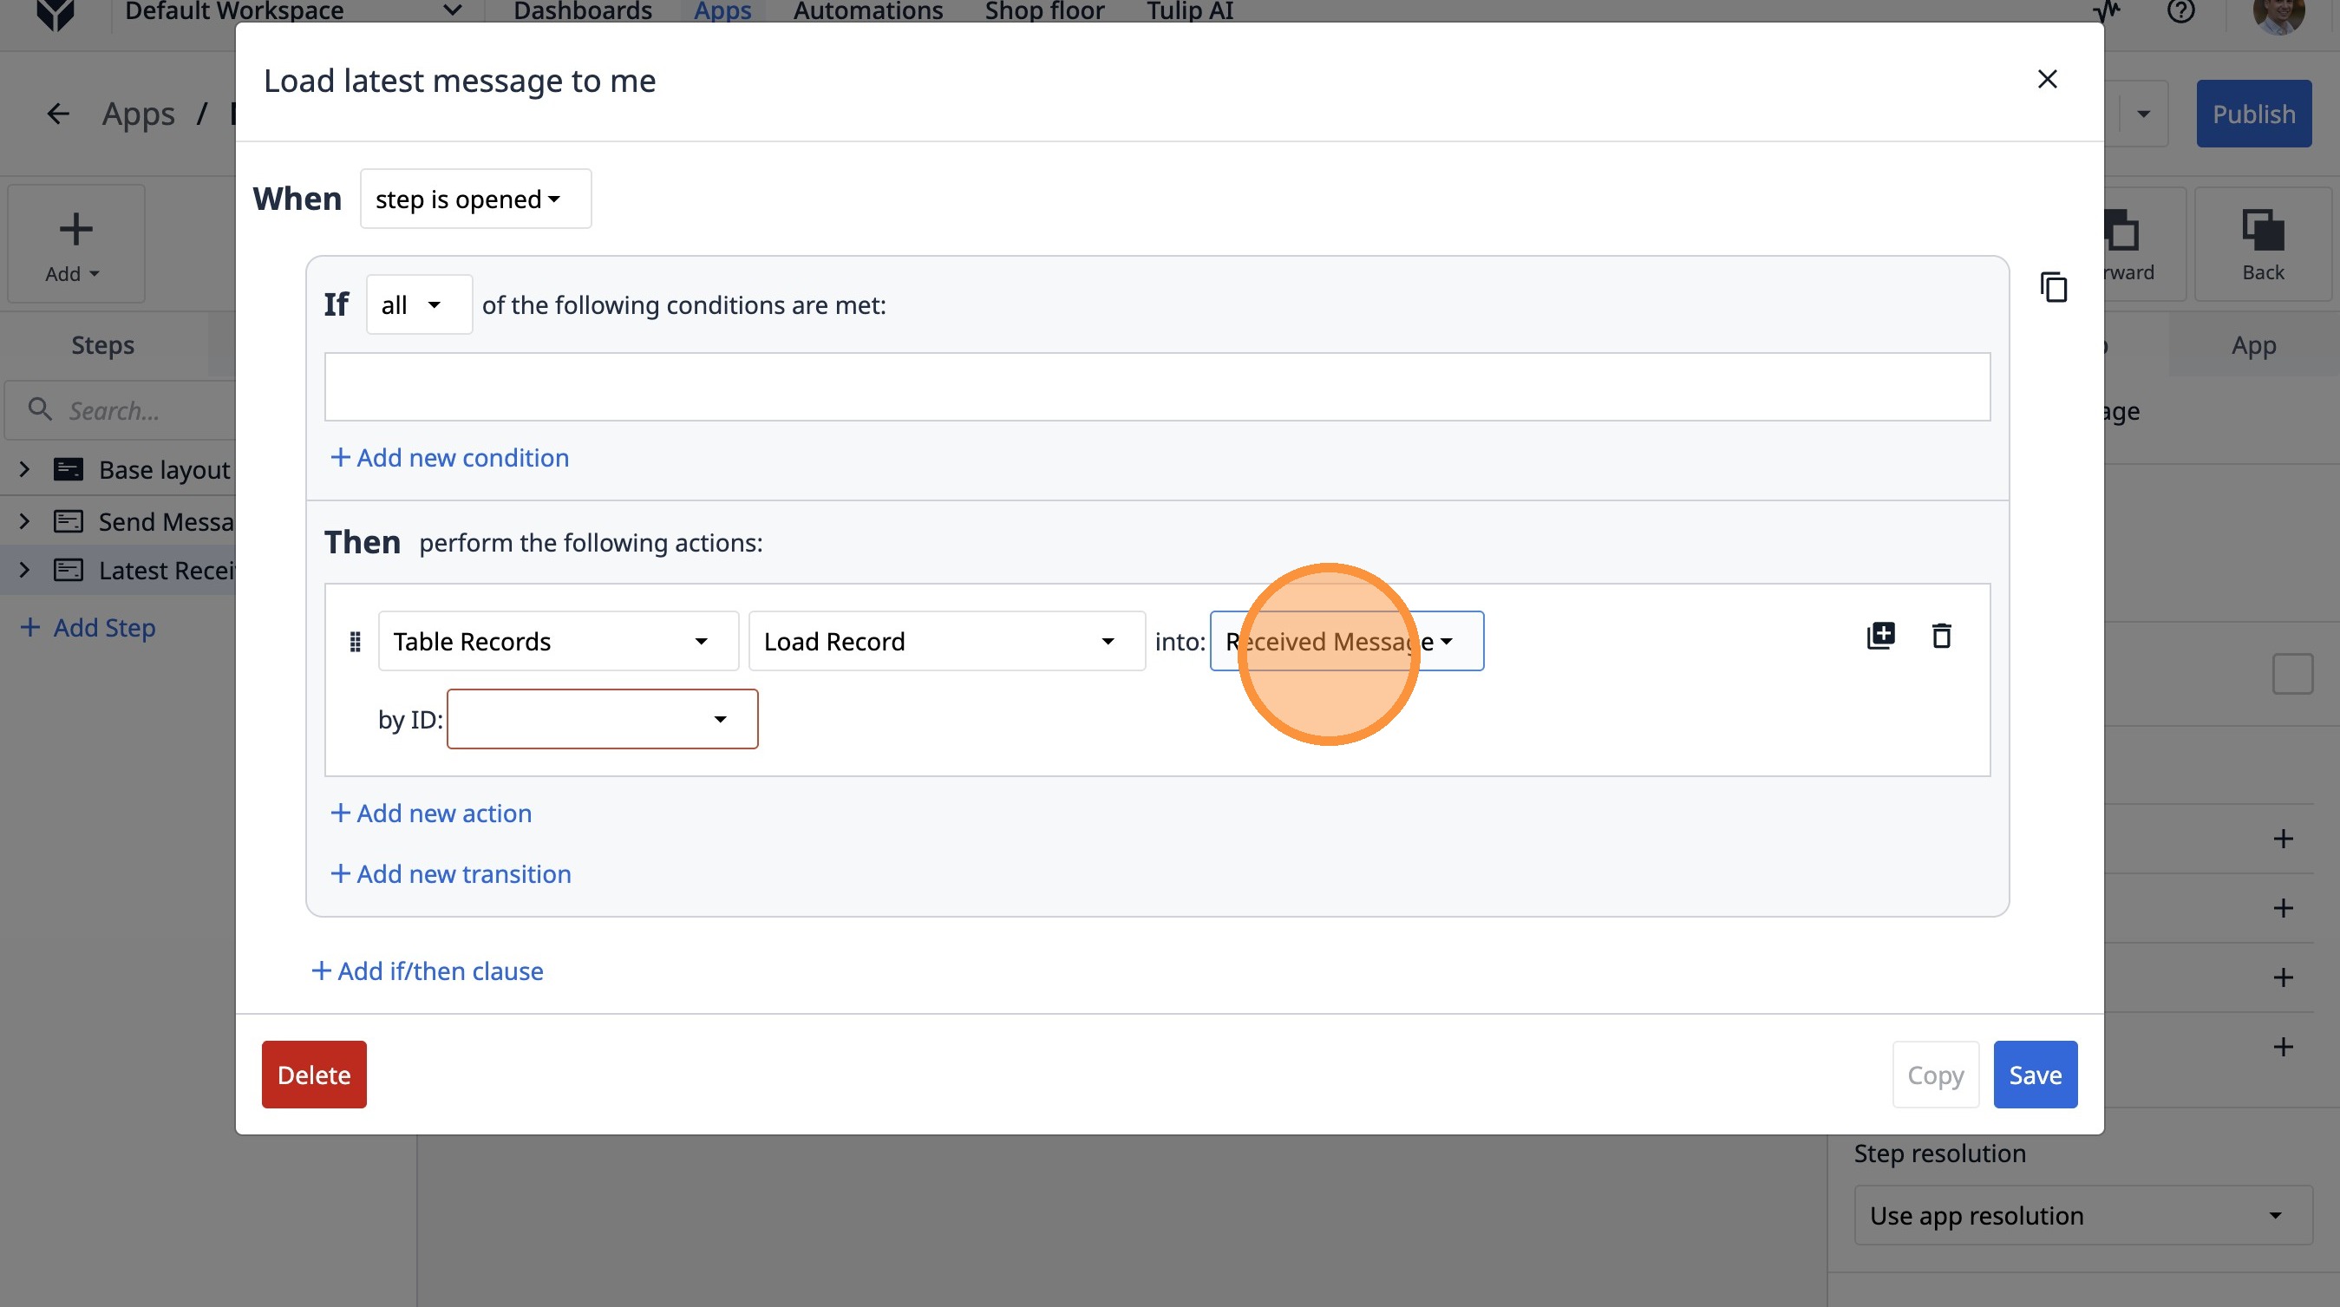The image size is (2340, 1307).
Task: Open the help question mark icon
Action: (x=2180, y=12)
